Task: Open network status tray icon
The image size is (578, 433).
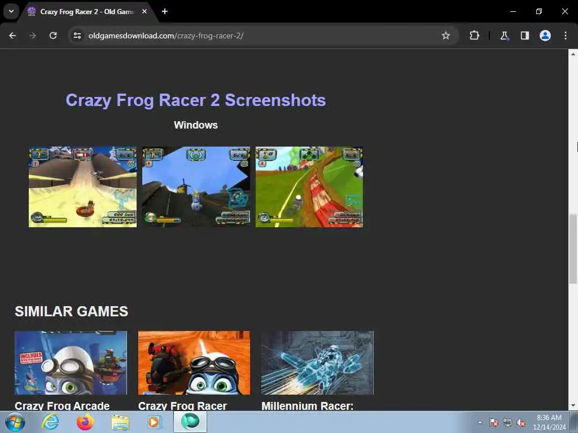Action: (507, 423)
